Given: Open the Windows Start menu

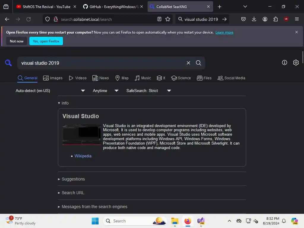Looking at the screenshot, I should (x=95, y=221).
